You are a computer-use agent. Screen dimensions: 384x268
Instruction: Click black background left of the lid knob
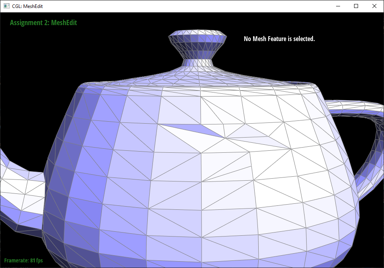point(120,44)
